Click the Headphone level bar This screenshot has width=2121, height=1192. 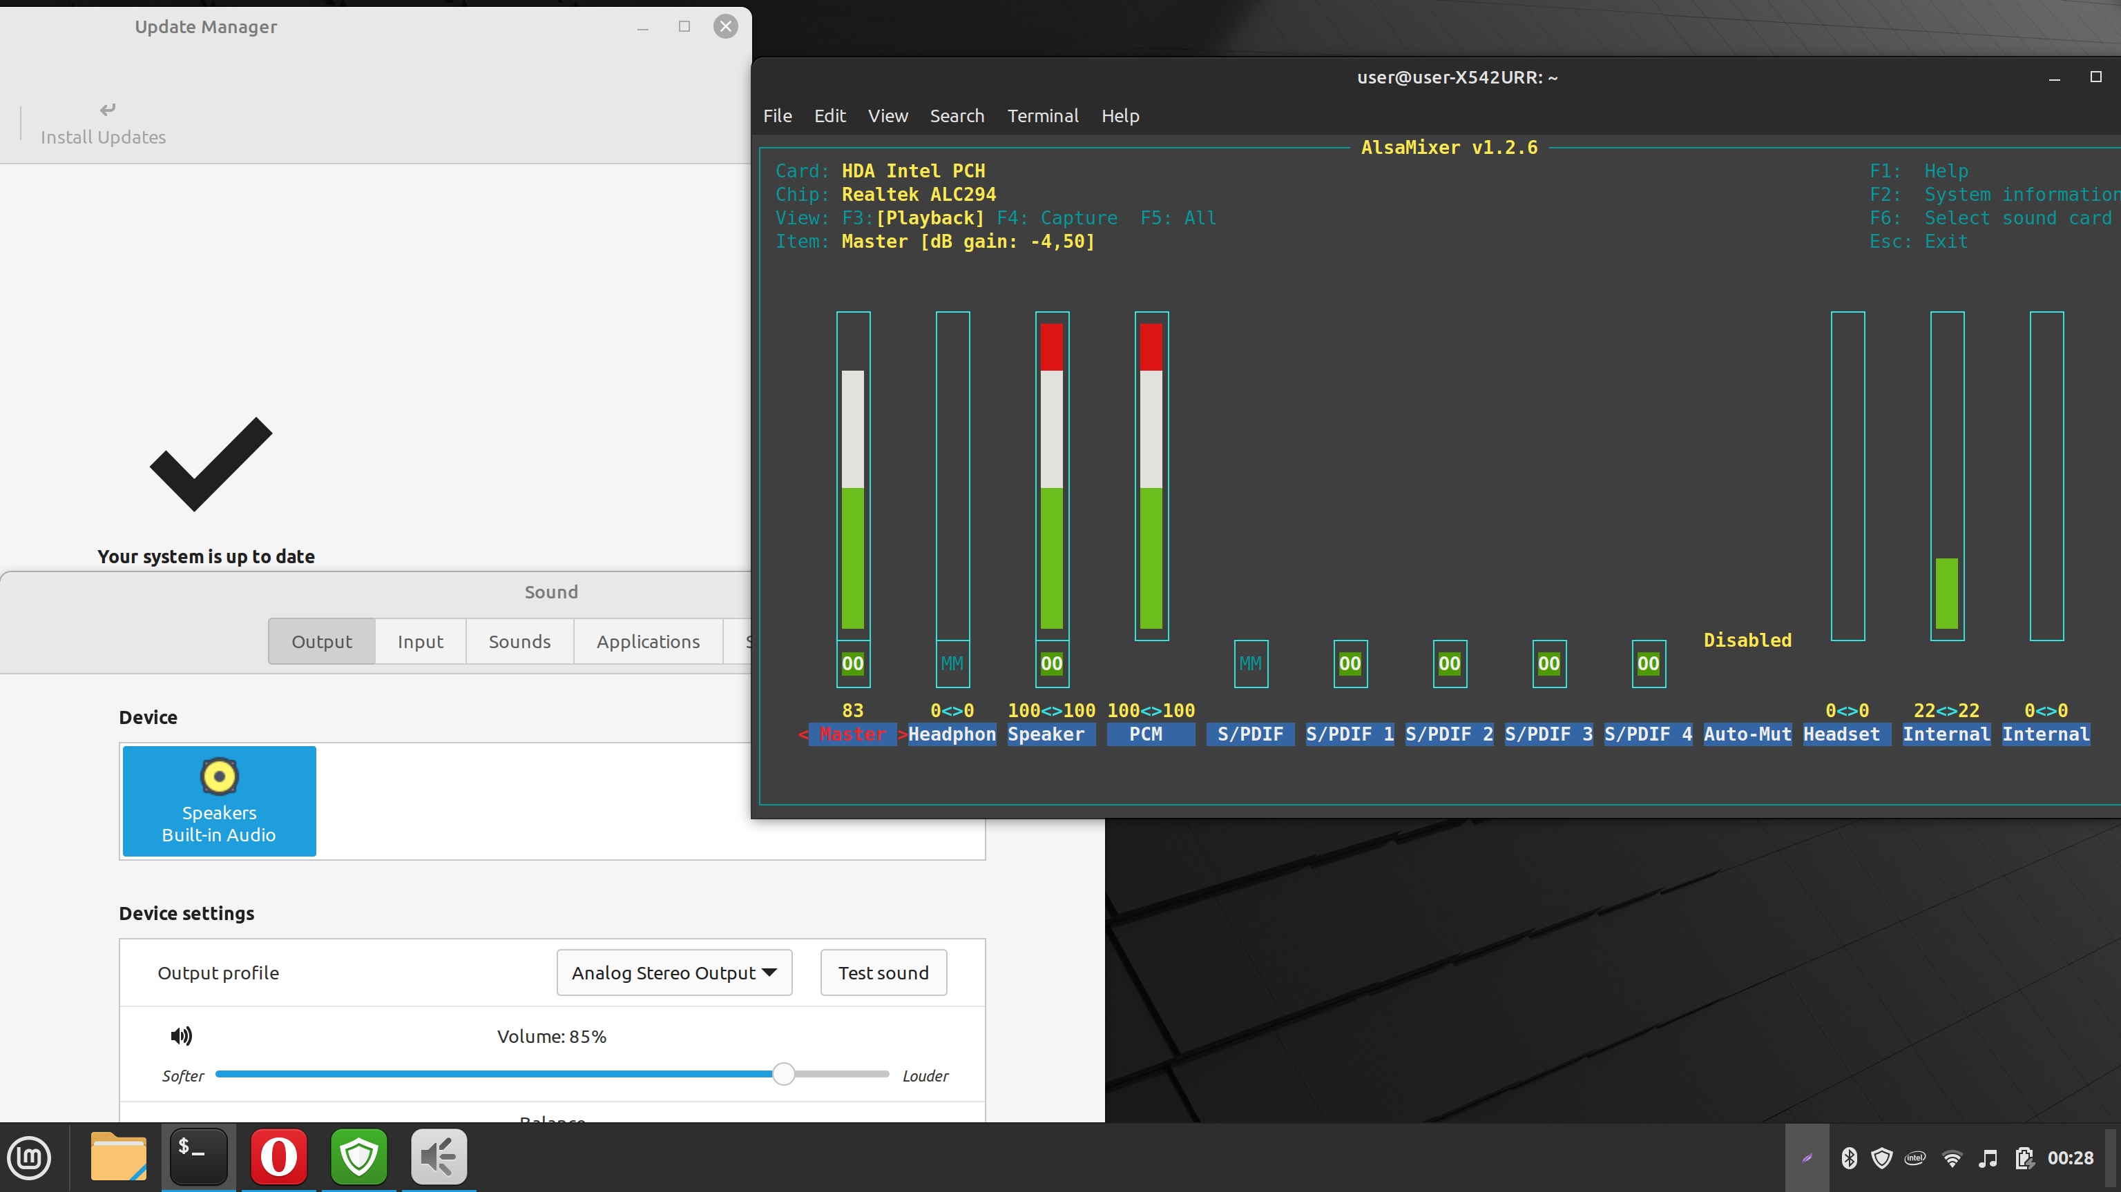[x=952, y=476]
